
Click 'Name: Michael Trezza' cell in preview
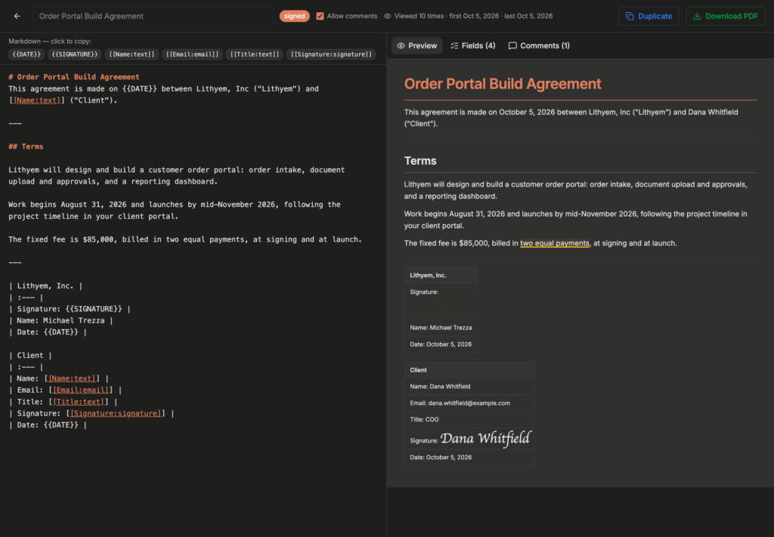click(x=441, y=328)
